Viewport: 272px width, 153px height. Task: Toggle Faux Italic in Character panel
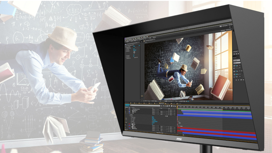[239, 80]
